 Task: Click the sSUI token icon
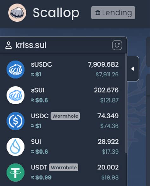pyautogui.click(x=16, y=95)
